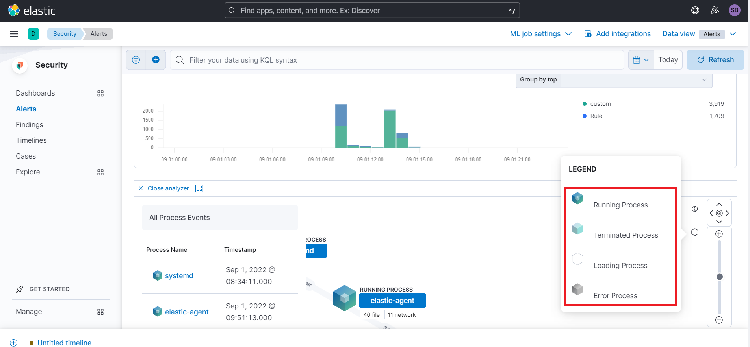
Task: Go to Dashboards in sidebar
Action: [x=35, y=93]
